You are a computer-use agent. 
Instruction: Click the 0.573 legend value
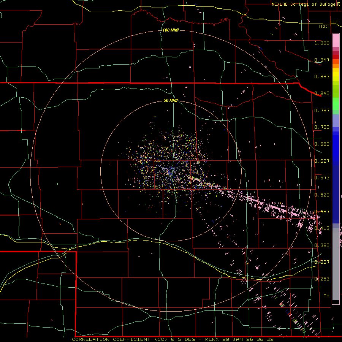pos(322,178)
